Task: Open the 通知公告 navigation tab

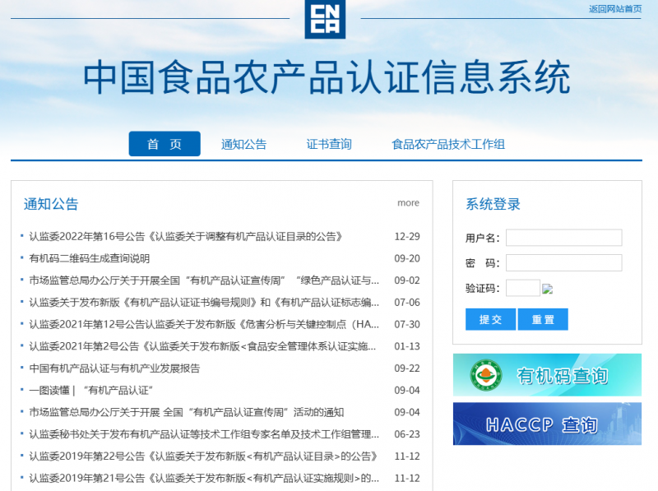Action: pyautogui.click(x=243, y=144)
